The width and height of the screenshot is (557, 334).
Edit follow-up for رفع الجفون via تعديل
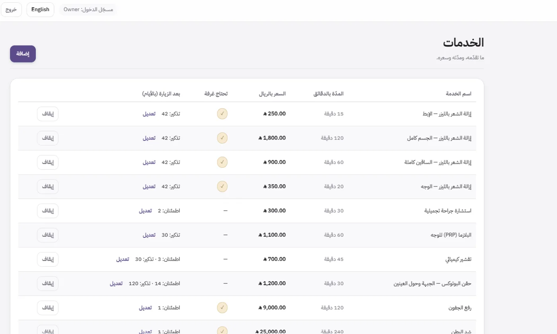pos(145,308)
